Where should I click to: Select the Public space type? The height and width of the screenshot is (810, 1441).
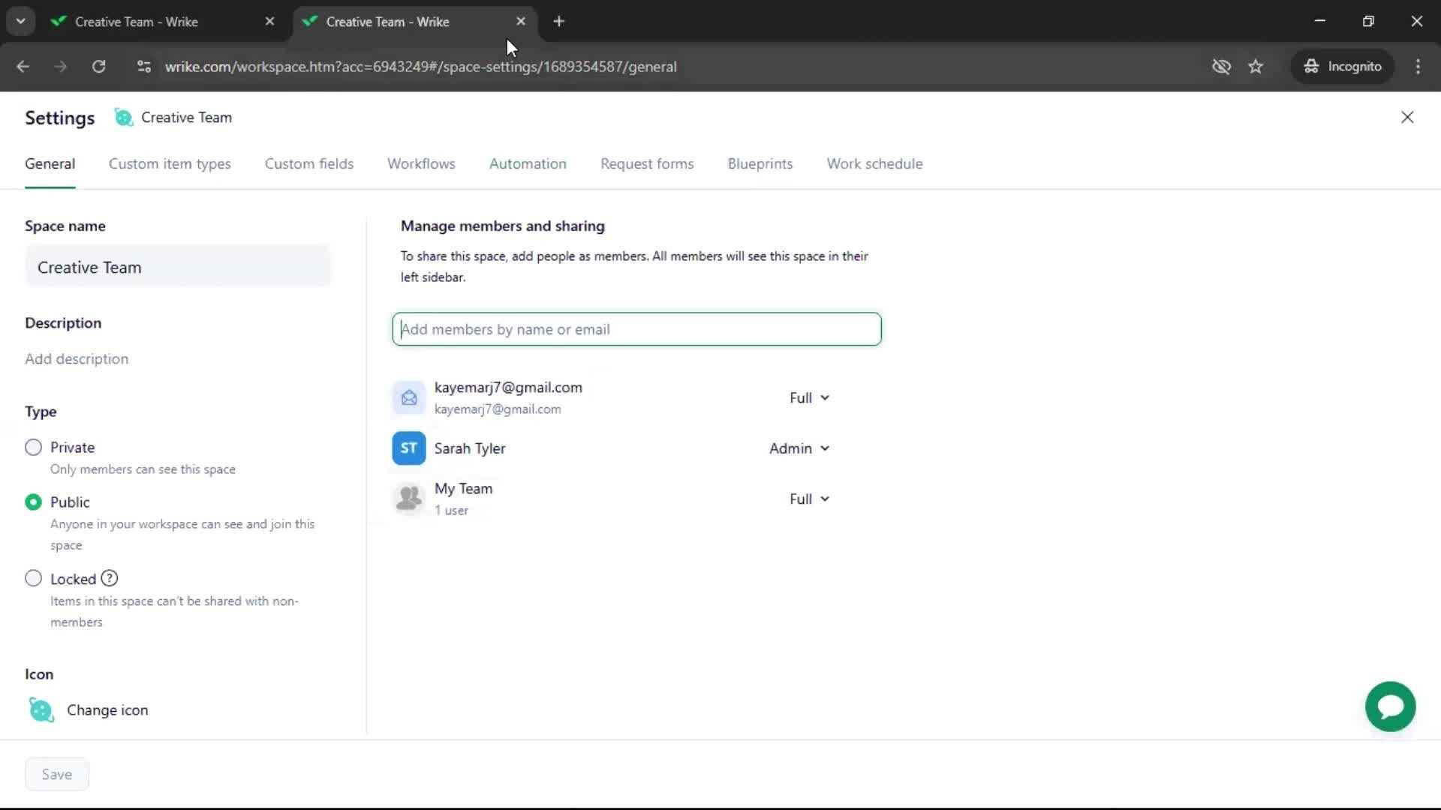point(33,502)
